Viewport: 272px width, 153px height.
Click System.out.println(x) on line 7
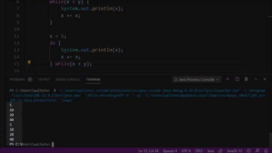92,8
